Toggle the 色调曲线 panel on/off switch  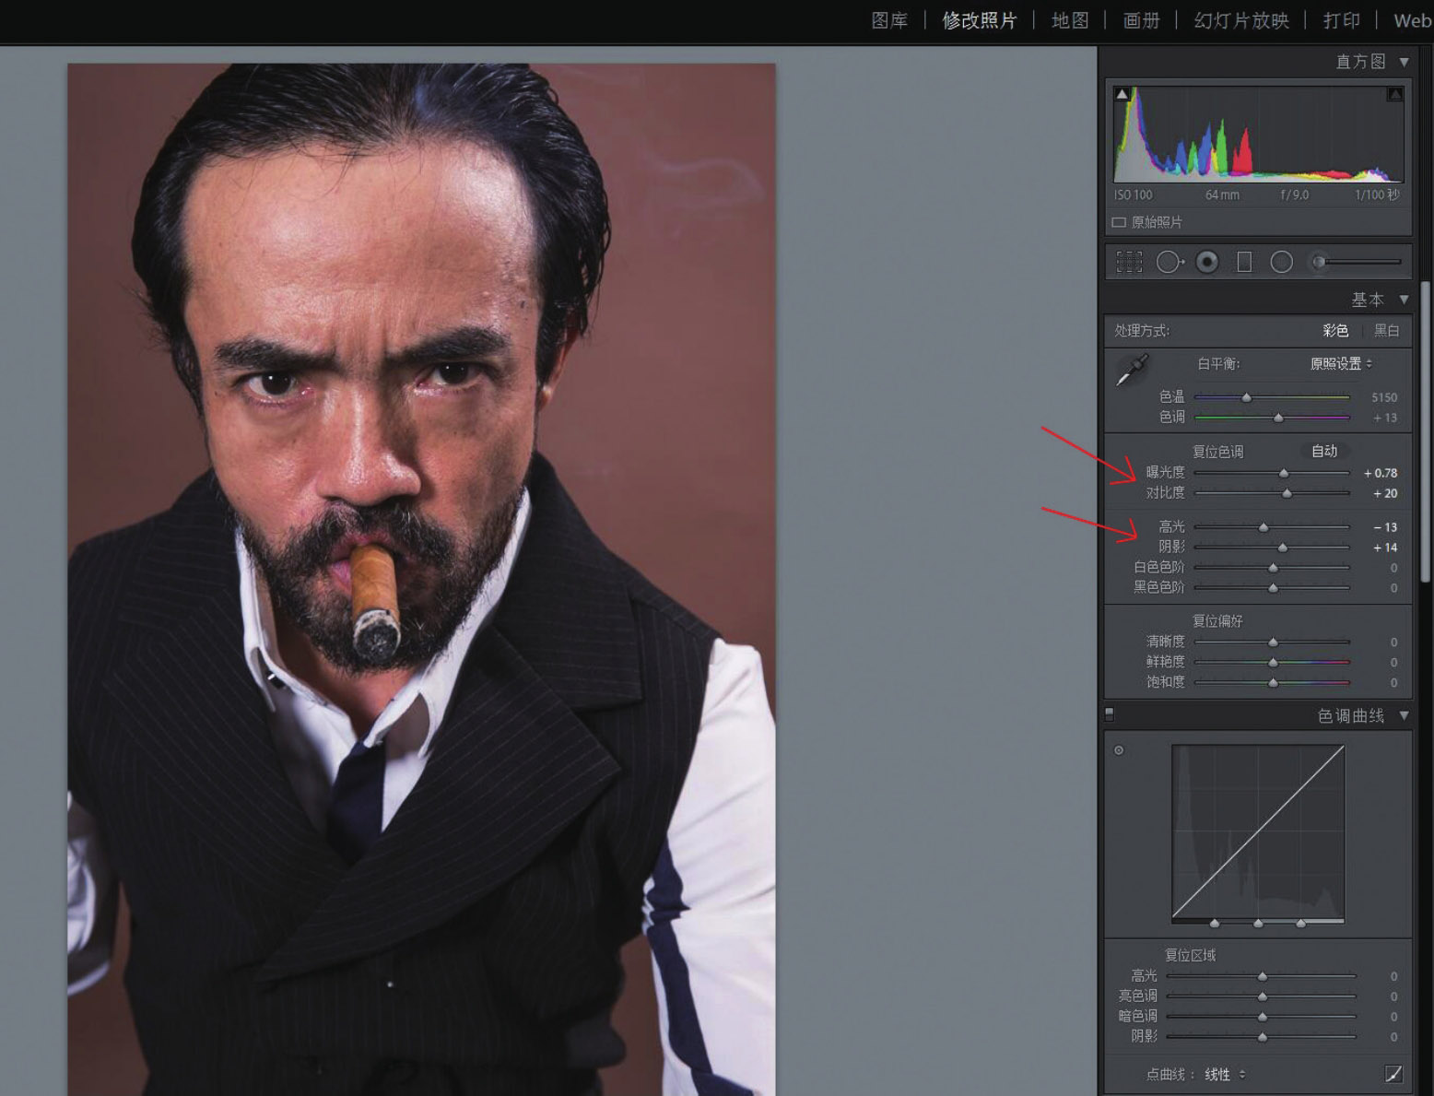[1110, 714]
